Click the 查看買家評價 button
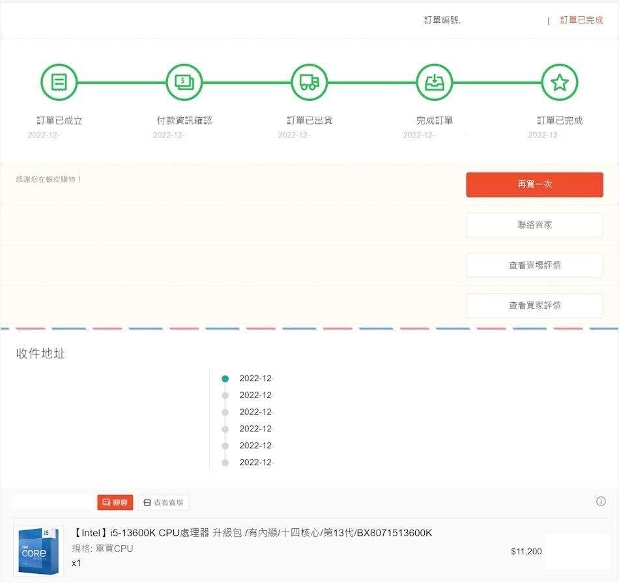This screenshot has height=583, width=619. 534,306
